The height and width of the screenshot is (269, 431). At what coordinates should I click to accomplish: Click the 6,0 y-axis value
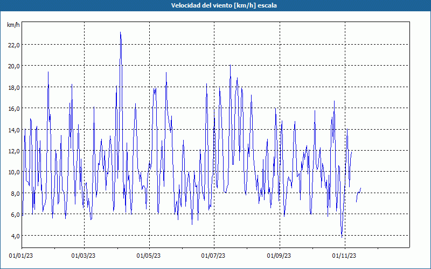(x=15, y=215)
